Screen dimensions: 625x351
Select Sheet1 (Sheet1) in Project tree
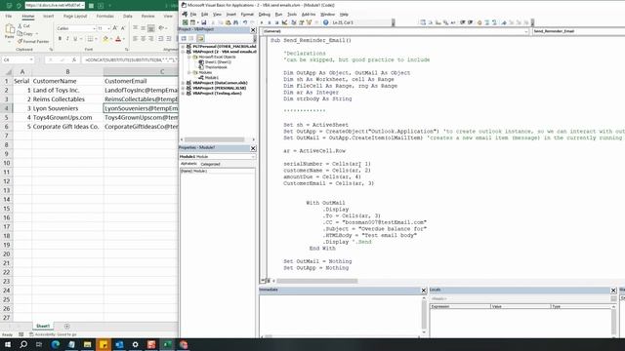[x=218, y=62]
